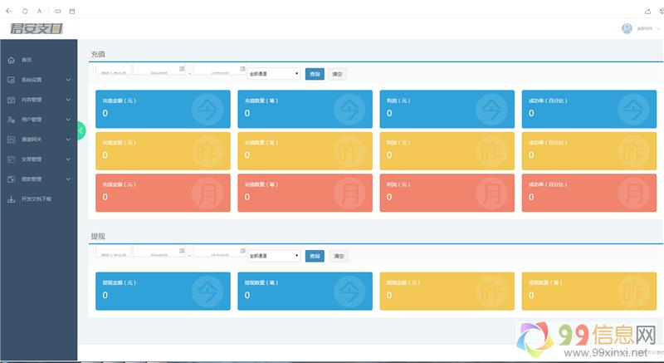664x363 pixels.
Task: Open the calendar icon in 充值 start date field
Action: [182, 67]
